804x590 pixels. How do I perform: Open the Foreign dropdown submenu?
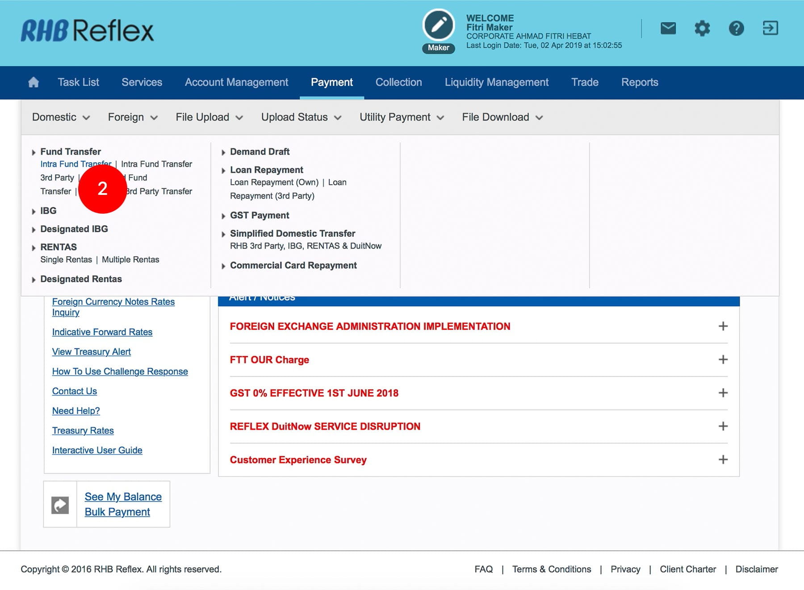133,117
